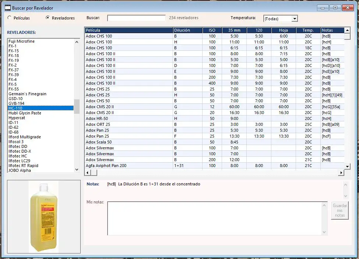Select the Agfa Aviphot Pan 200 row

point(215,166)
